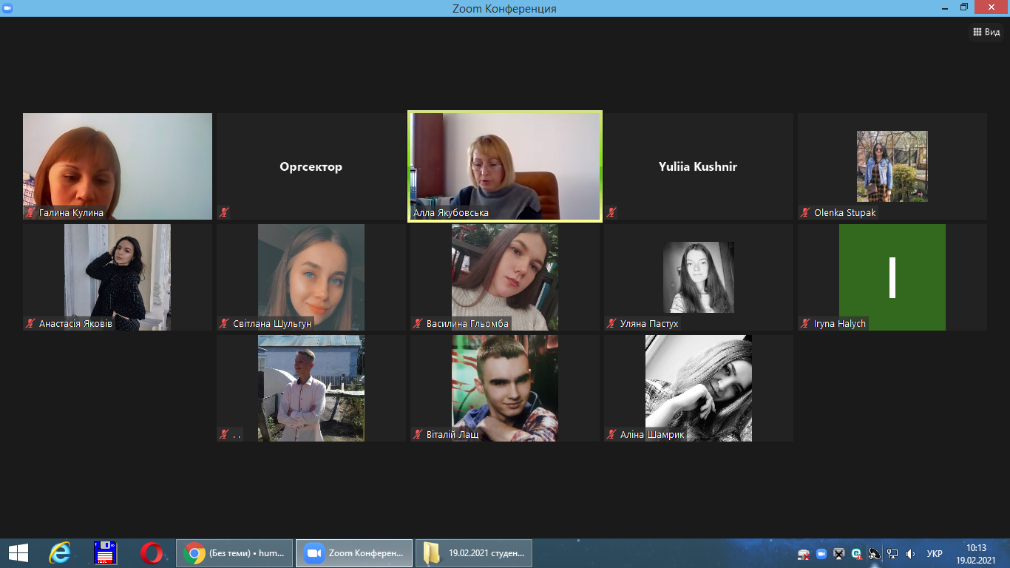Click Аліна Шамрик's black-and-white profile photo
This screenshot has width=1010, height=568.
coord(699,388)
